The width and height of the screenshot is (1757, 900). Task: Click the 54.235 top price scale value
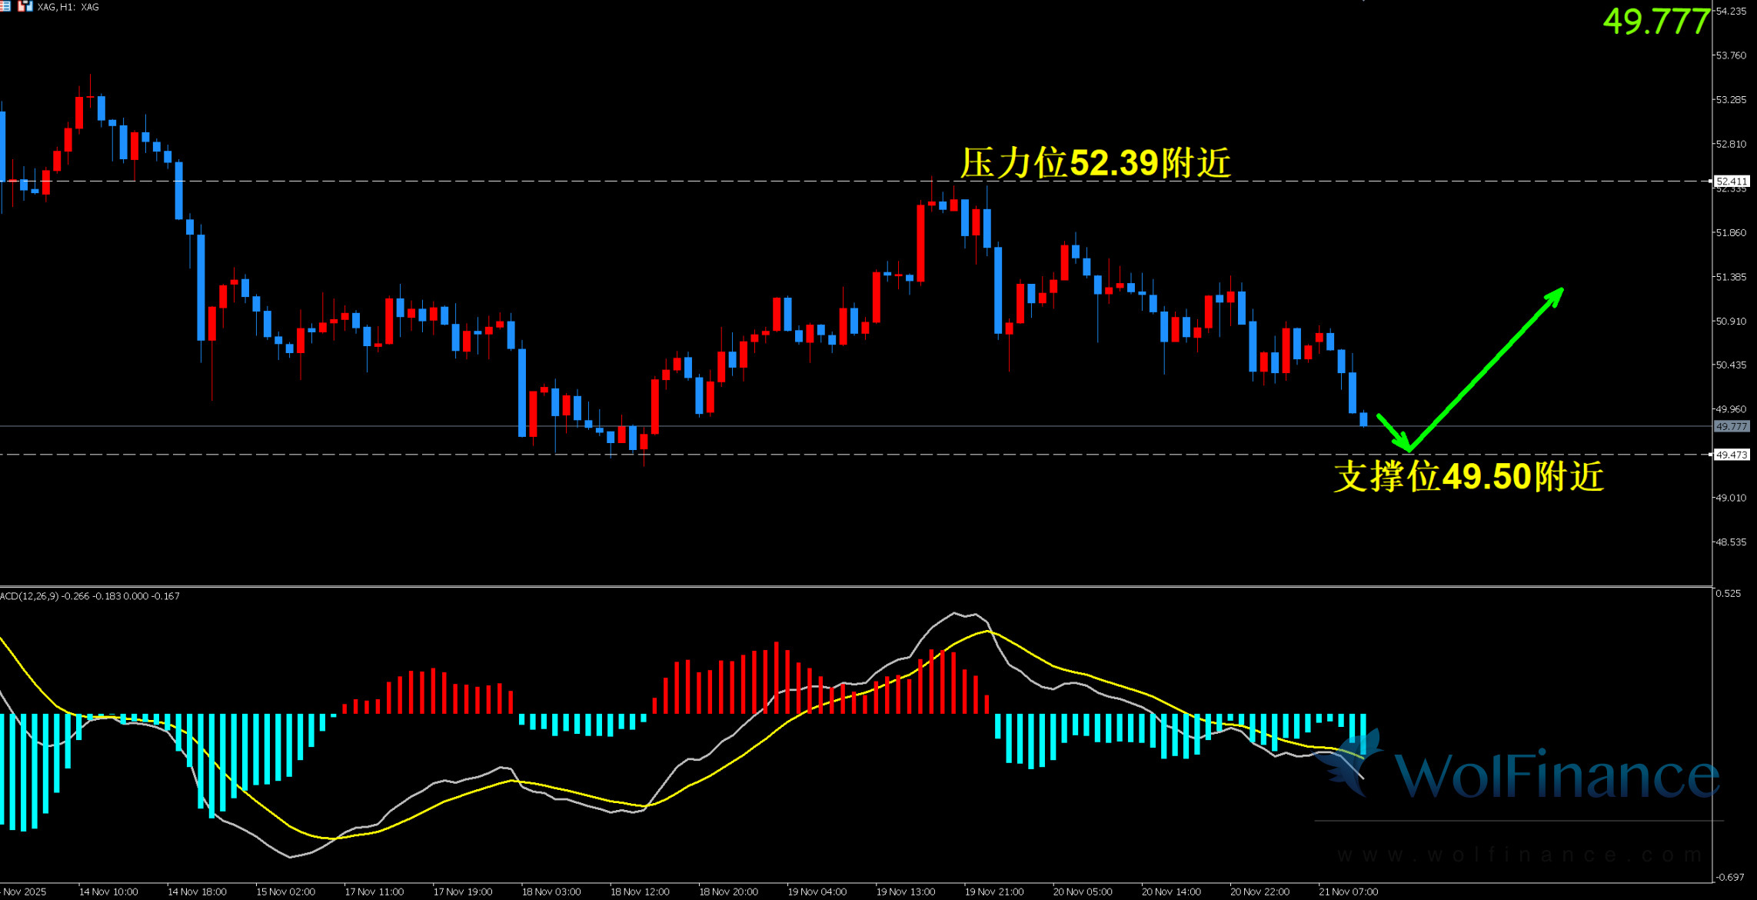coord(1731,11)
